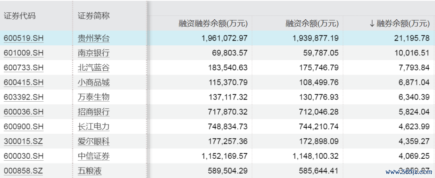
Task: Click stock code link 300015.SZ
Action: click(x=23, y=141)
